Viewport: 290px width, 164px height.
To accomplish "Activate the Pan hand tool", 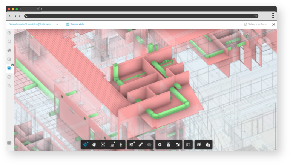I will click(x=94, y=144).
